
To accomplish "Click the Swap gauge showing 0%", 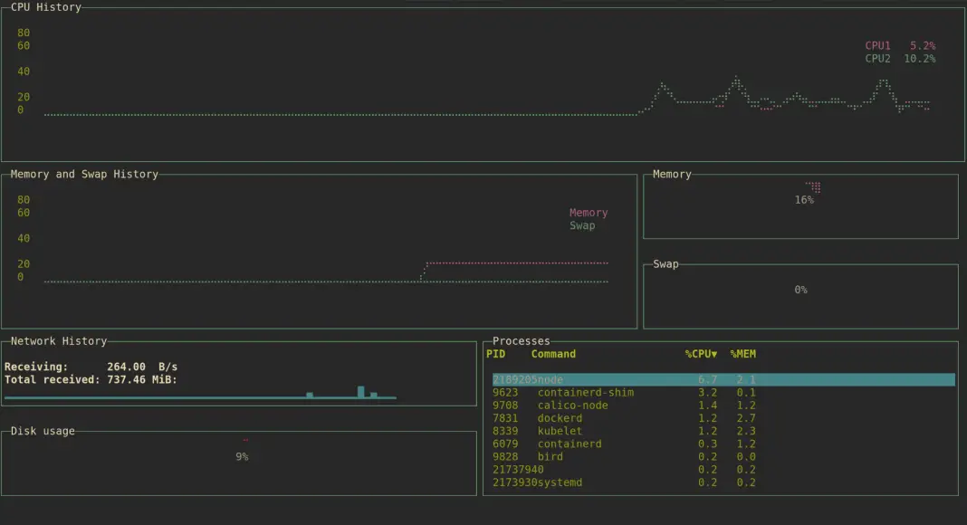I will [x=800, y=290].
